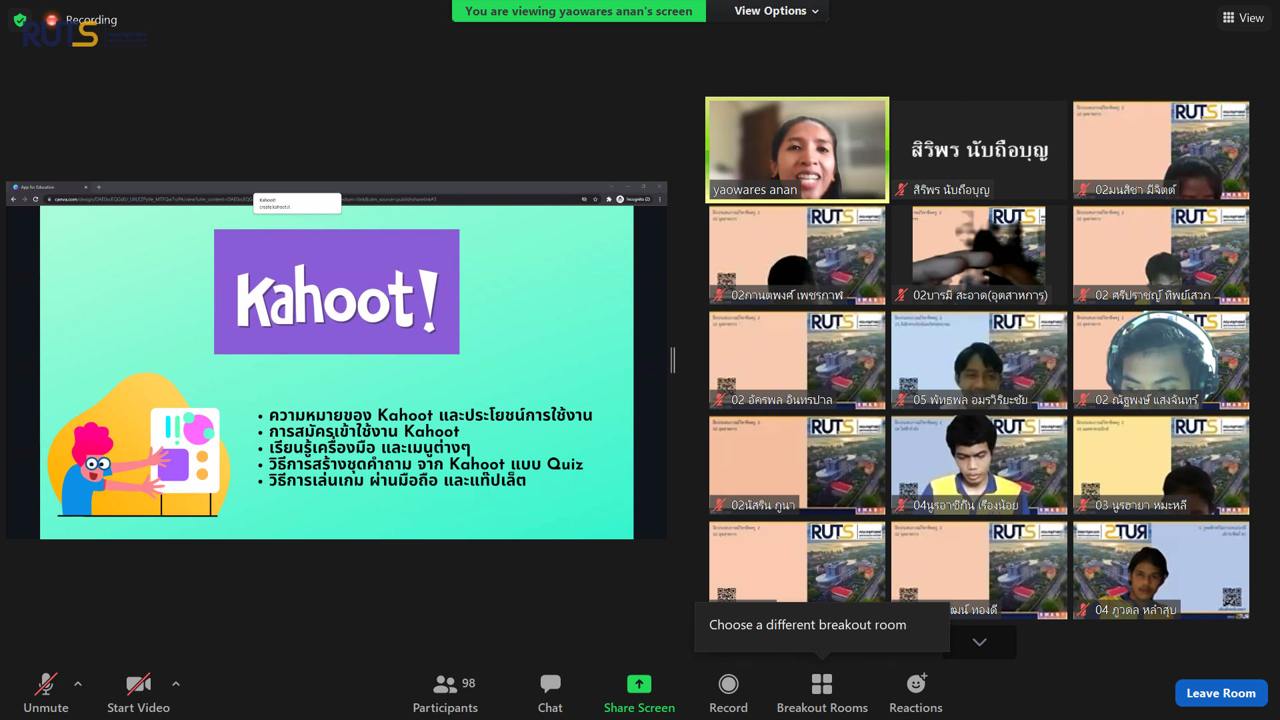1280x720 pixels.
Task: Click the new tab plus button in shared browser
Action: click(x=99, y=187)
